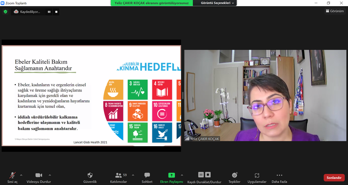Open the Güvenlik security menu
The width and height of the screenshot is (348, 185).
click(x=90, y=178)
